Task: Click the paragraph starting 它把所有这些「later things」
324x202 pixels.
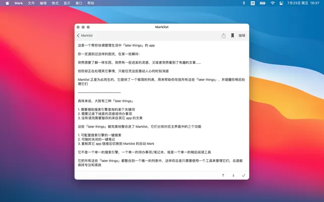Action: point(160,163)
